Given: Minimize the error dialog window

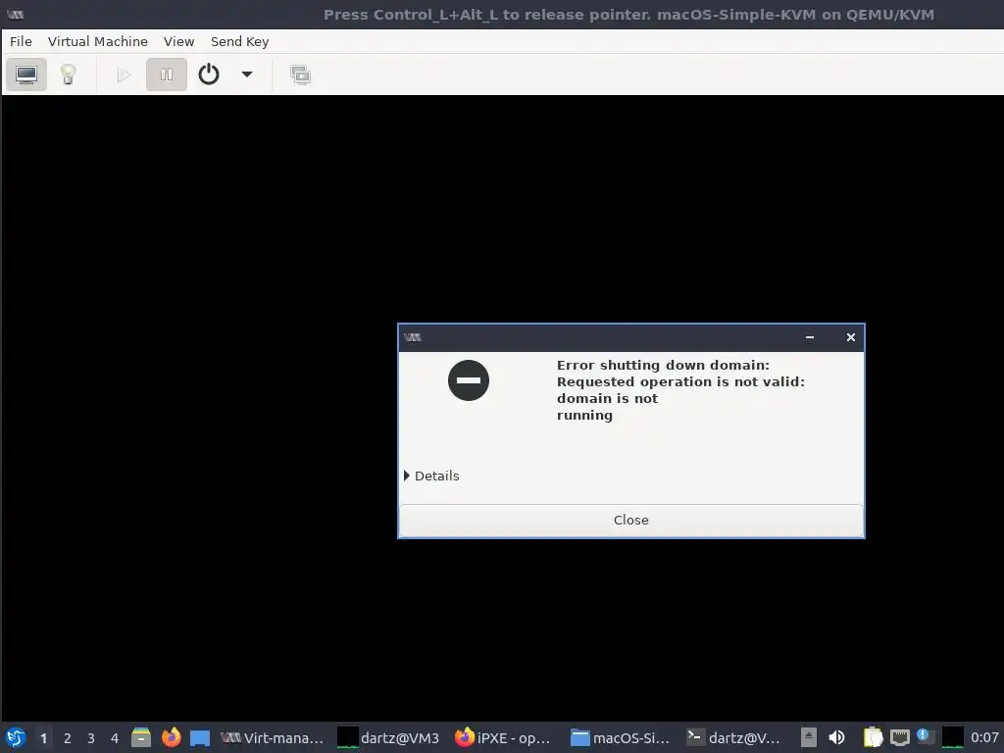Looking at the screenshot, I should point(810,337).
